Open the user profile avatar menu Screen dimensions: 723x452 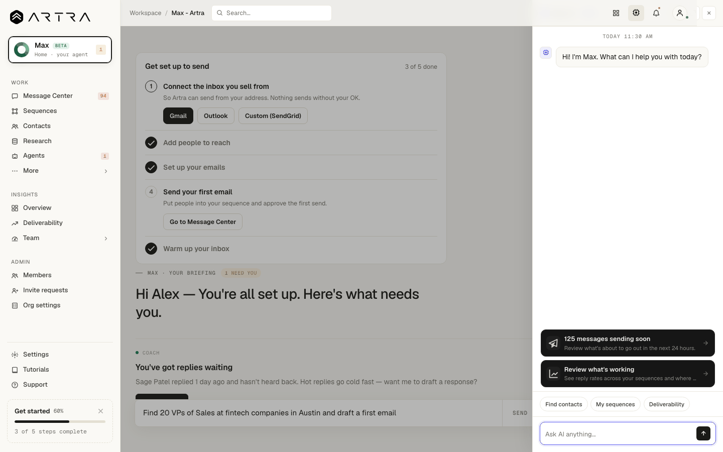click(x=680, y=13)
